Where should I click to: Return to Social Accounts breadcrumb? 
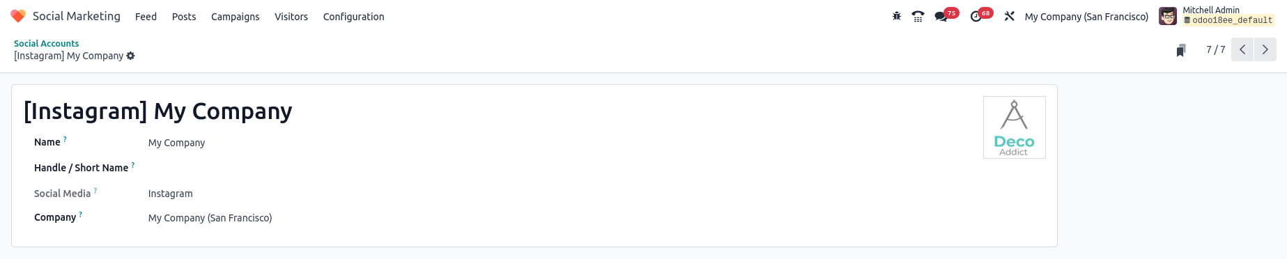[47, 43]
